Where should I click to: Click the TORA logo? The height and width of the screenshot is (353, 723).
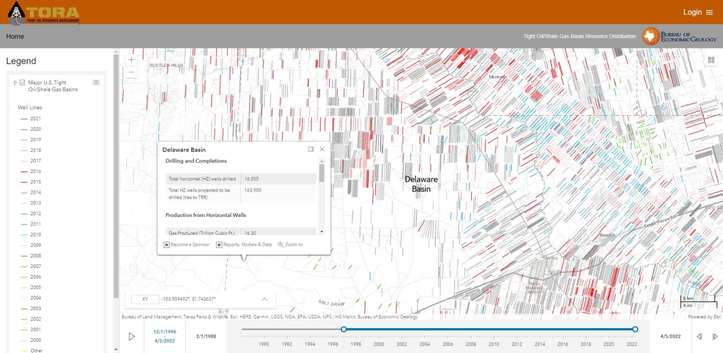[x=43, y=12]
